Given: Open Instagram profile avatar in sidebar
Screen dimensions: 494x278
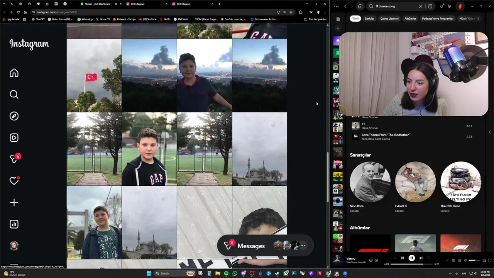Looking at the screenshot, I should (14, 246).
